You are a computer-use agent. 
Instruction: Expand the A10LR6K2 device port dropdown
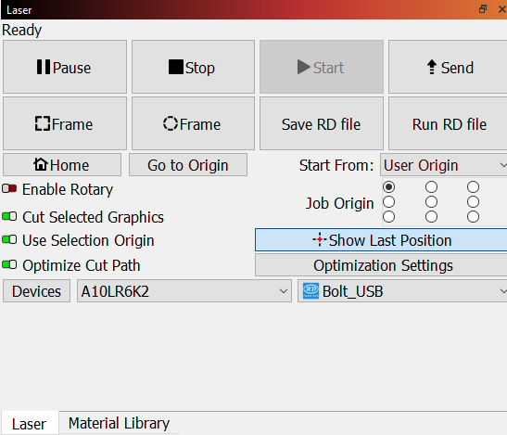pos(184,291)
